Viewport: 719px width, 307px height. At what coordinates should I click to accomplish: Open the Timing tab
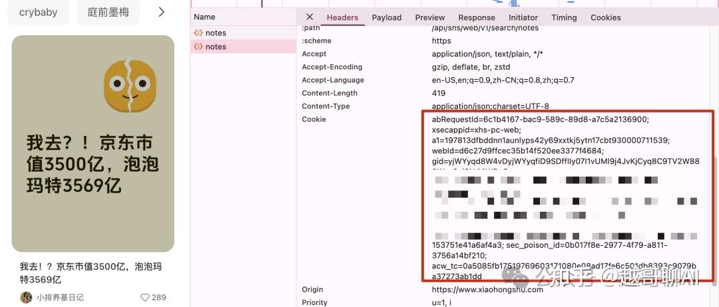tap(564, 17)
